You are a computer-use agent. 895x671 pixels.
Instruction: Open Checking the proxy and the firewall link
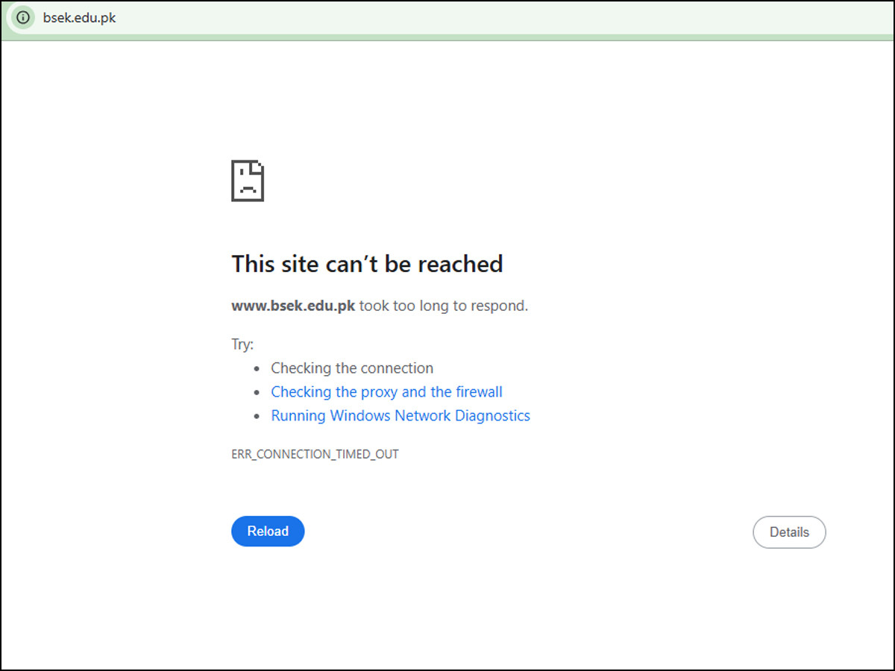pyautogui.click(x=386, y=392)
